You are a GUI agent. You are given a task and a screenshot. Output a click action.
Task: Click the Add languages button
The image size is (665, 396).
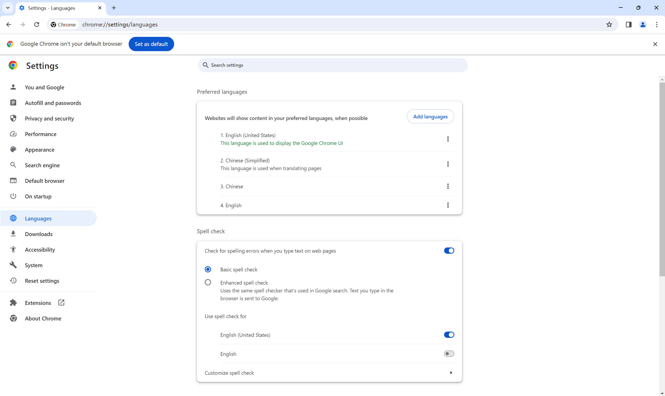tap(430, 117)
